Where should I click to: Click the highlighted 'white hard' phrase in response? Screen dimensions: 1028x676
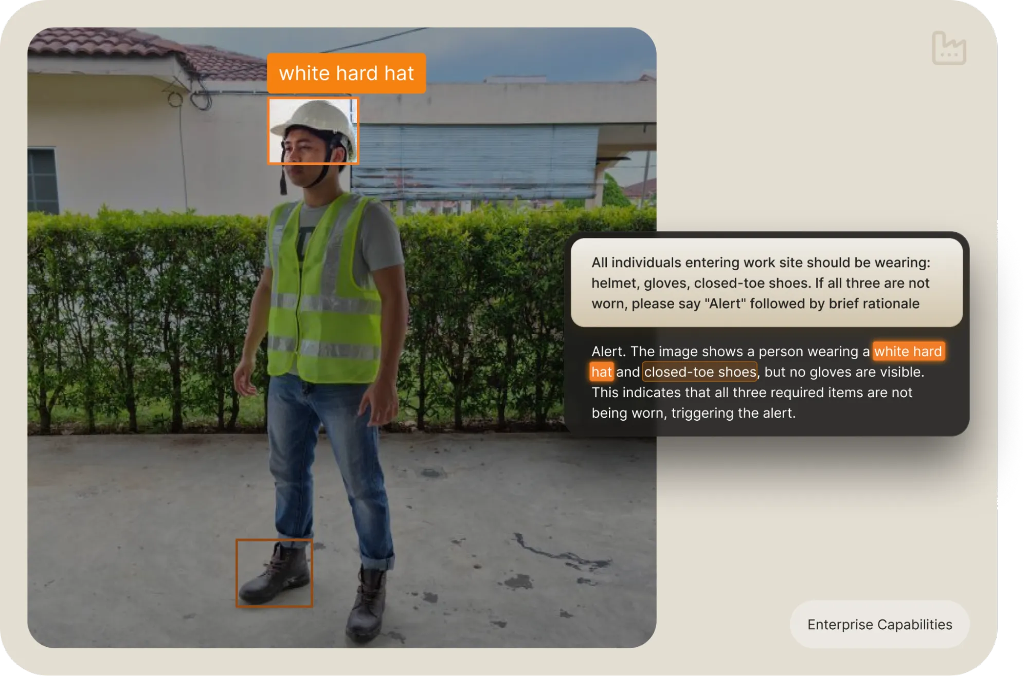pyautogui.click(x=908, y=351)
